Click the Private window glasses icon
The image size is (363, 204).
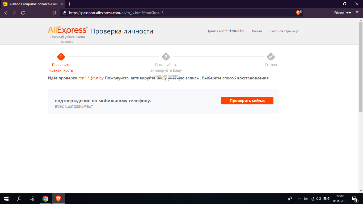pyautogui.click(x=349, y=13)
